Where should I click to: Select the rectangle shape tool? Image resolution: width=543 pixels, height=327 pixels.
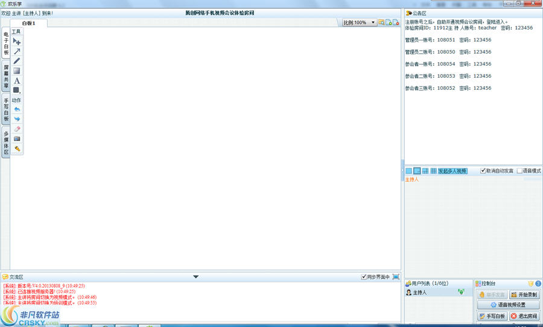[x=17, y=71]
